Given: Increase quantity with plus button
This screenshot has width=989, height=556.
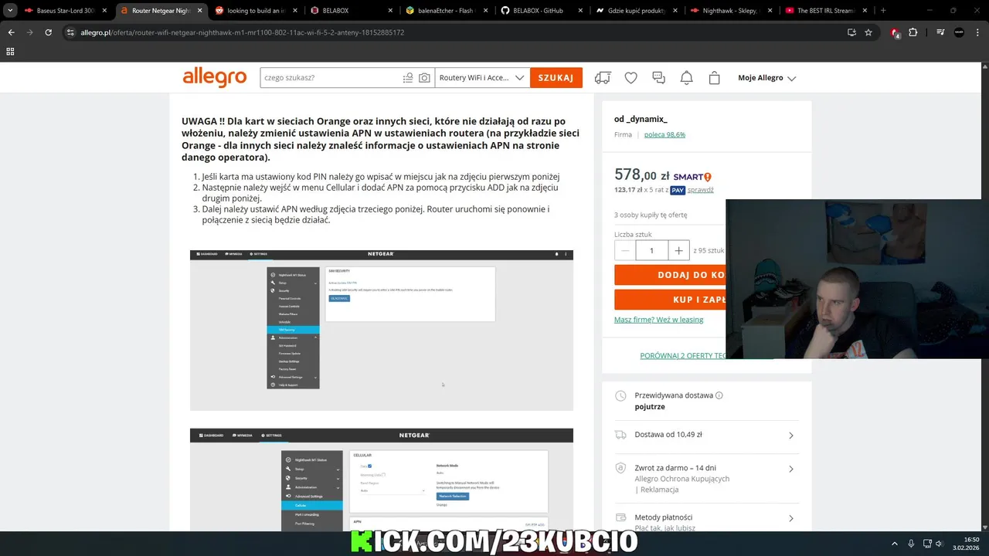Looking at the screenshot, I should 678,250.
